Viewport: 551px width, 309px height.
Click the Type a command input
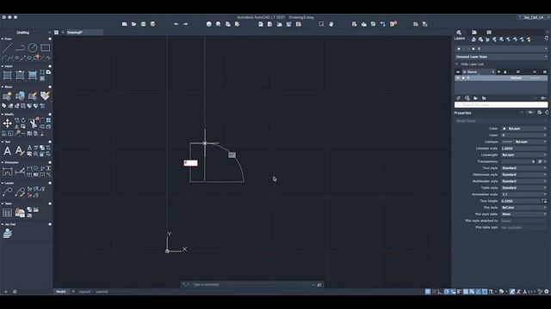click(x=251, y=284)
